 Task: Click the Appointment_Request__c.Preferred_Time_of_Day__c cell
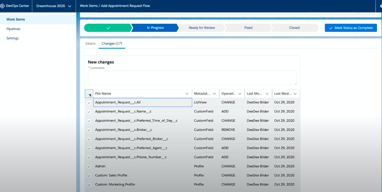[x=143, y=121]
